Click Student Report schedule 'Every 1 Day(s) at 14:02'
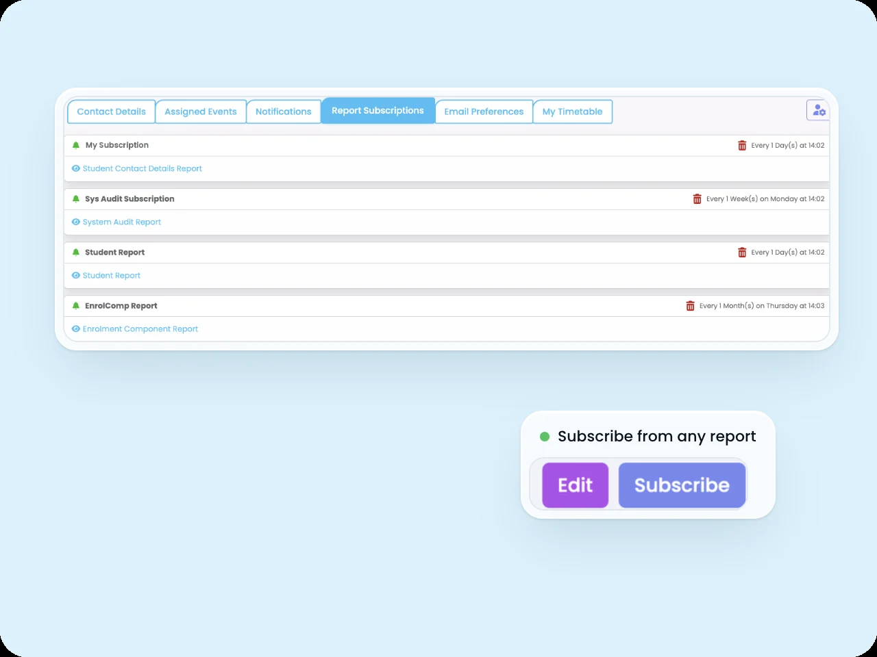The image size is (877, 657). 788,252
